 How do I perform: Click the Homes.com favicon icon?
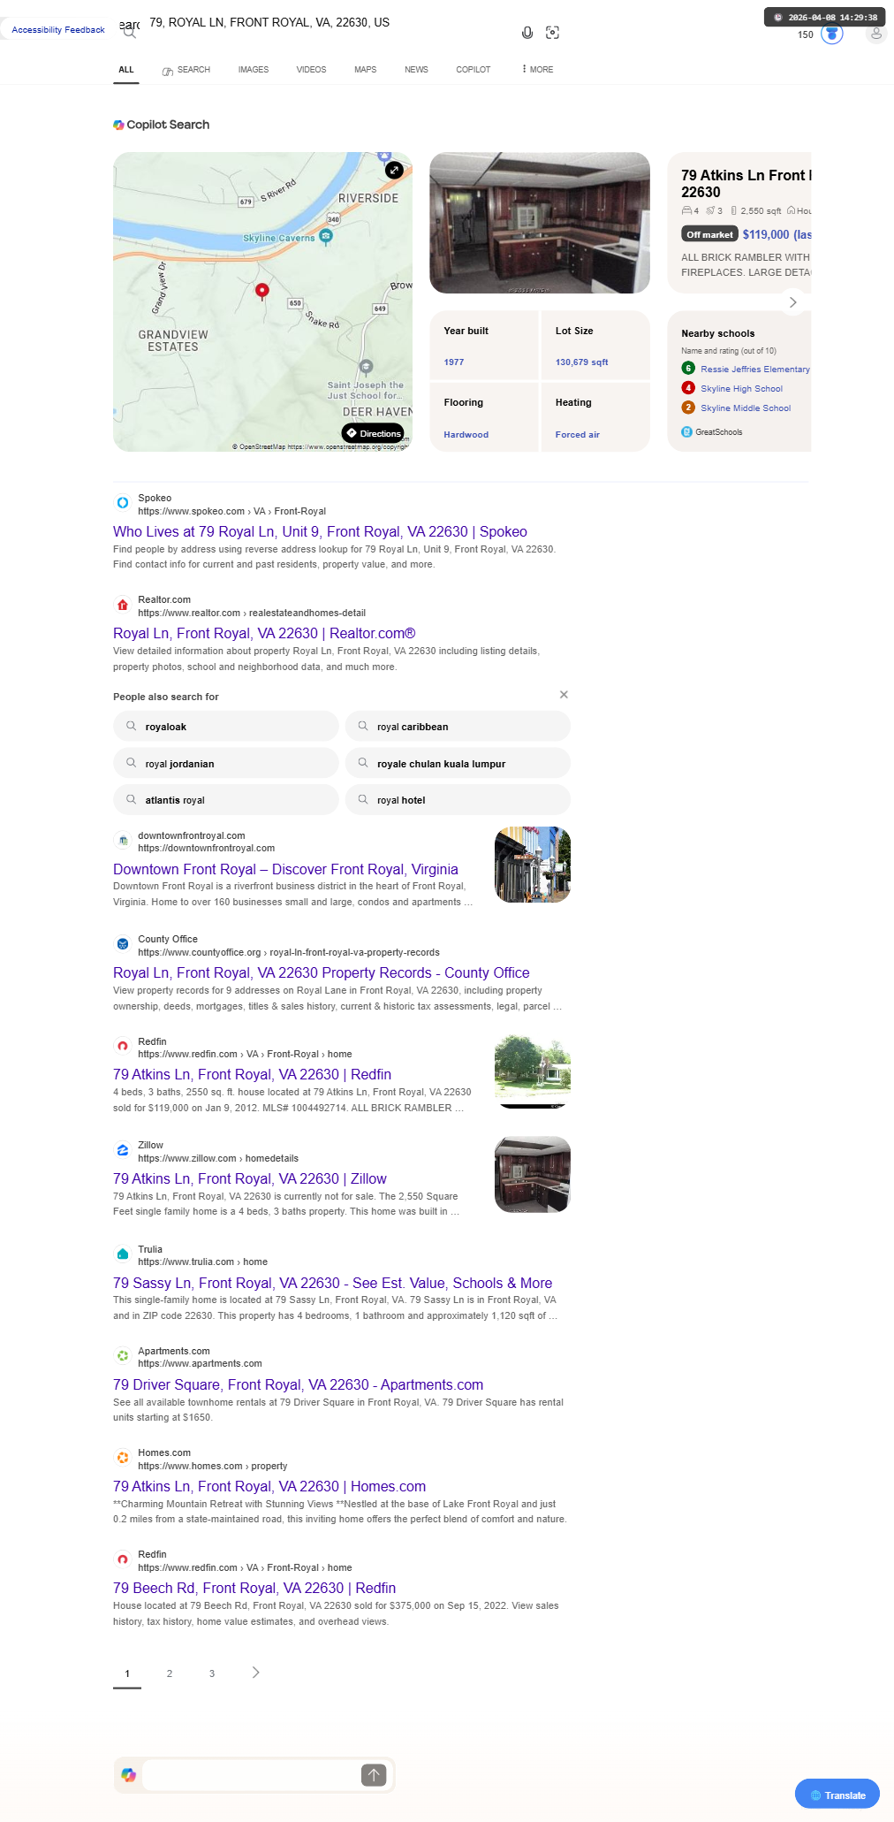click(123, 1458)
